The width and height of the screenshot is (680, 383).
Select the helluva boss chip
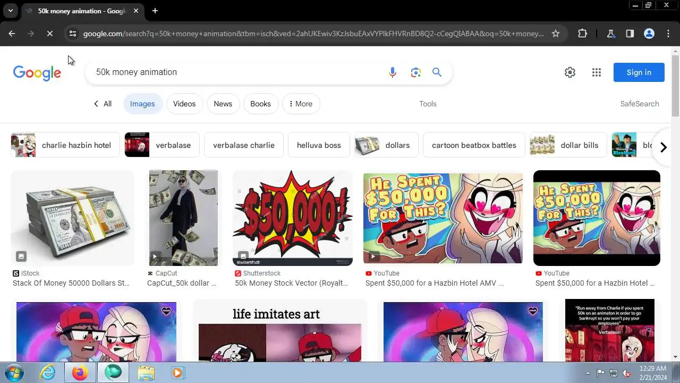coord(319,145)
